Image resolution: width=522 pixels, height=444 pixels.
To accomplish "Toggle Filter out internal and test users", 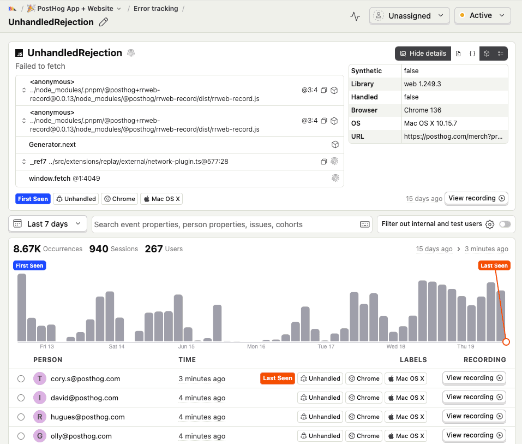I will pos(505,224).
